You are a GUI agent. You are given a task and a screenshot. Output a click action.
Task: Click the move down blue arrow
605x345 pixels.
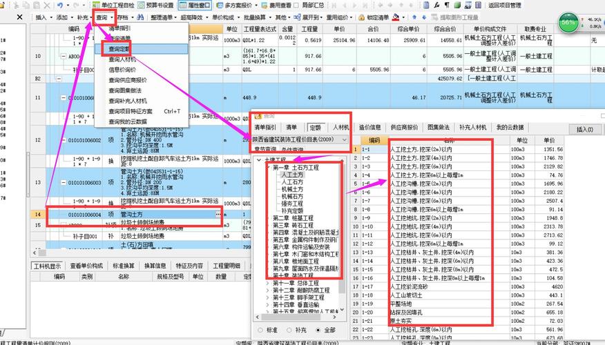tap(424, 17)
